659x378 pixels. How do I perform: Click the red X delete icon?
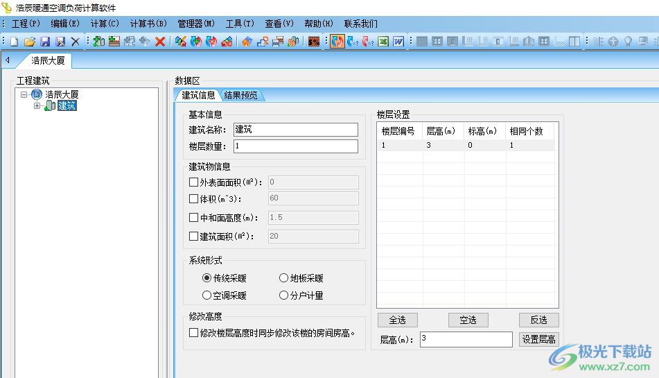point(159,41)
